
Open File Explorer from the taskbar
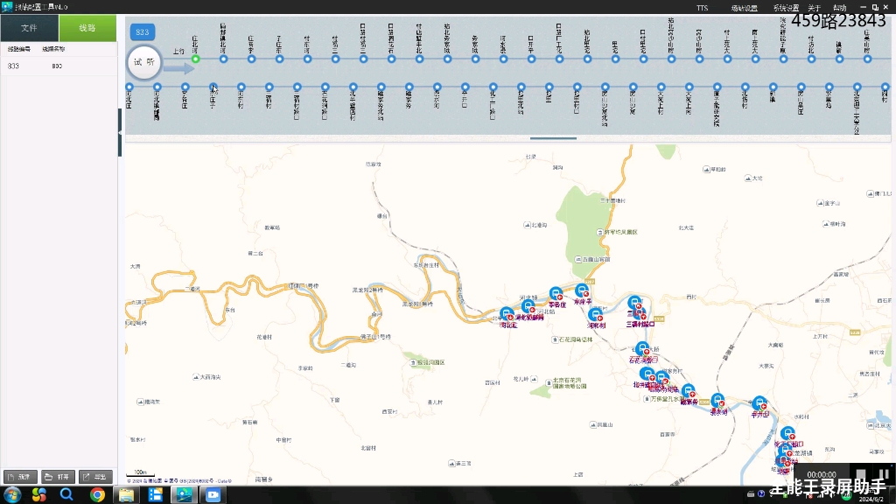tap(126, 495)
